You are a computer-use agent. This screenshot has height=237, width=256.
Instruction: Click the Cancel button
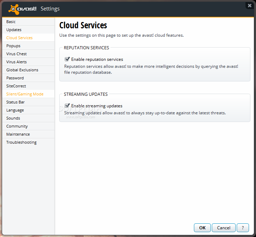(x=224, y=228)
